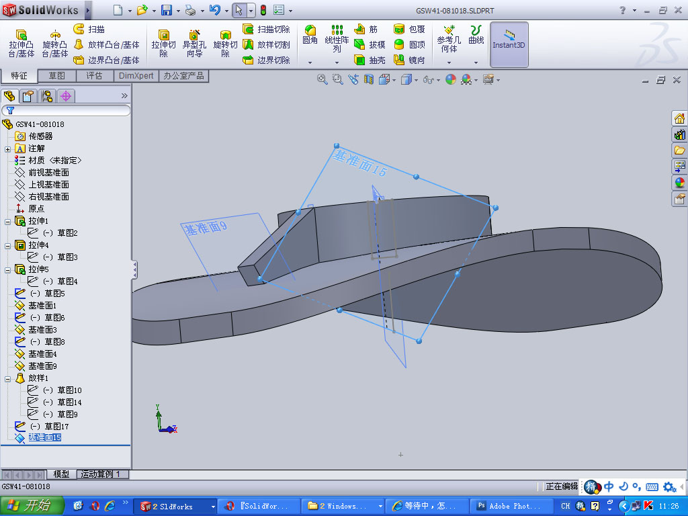
Task: Select the Revolved Cut (旋转切除) tool
Action: pyautogui.click(x=225, y=44)
